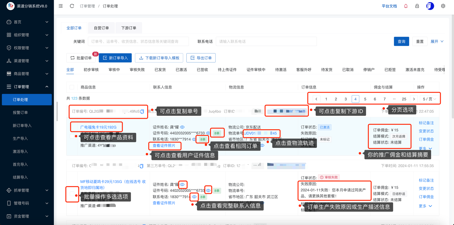
Task: Click the refresh icon in top bar
Action: click(72, 6)
